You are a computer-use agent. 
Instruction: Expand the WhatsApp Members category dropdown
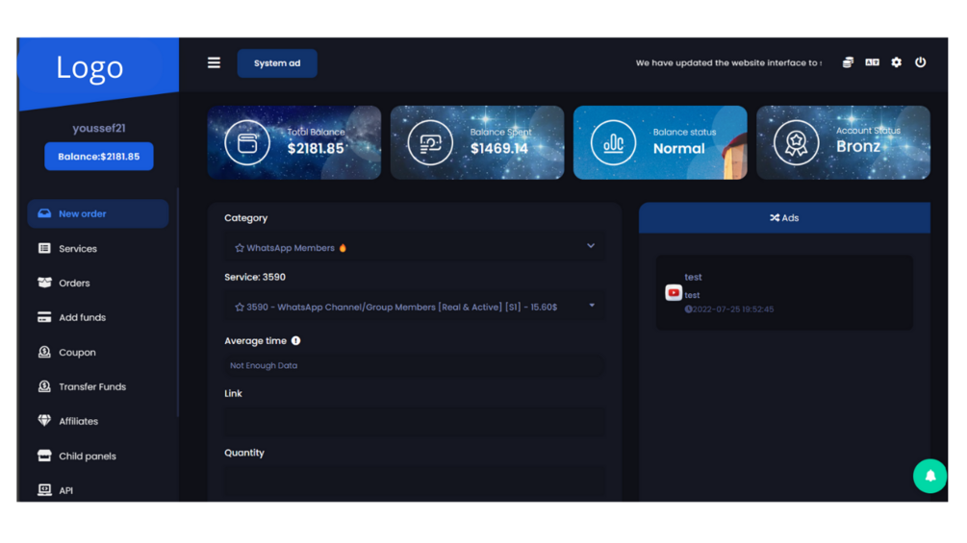[x=415, y=247]
